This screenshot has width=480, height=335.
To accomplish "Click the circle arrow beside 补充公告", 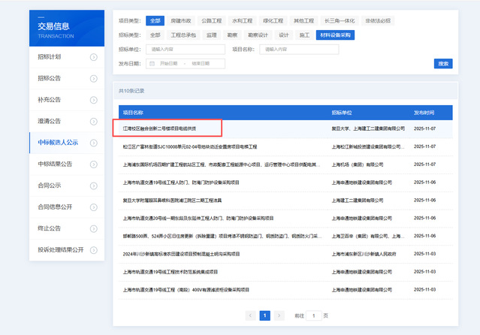I will pyautogui.click(x=93, y=100).
